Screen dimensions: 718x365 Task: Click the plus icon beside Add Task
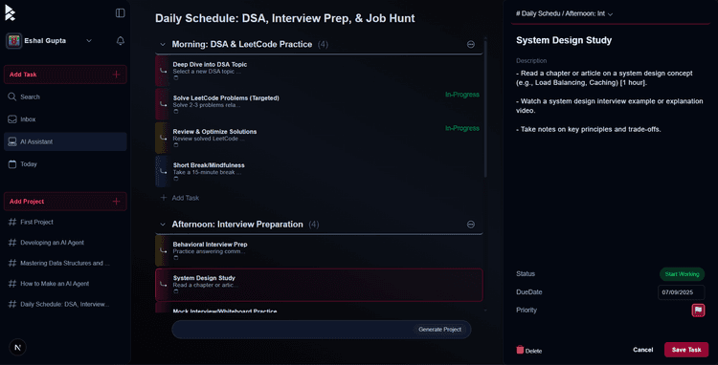point(116,75)
